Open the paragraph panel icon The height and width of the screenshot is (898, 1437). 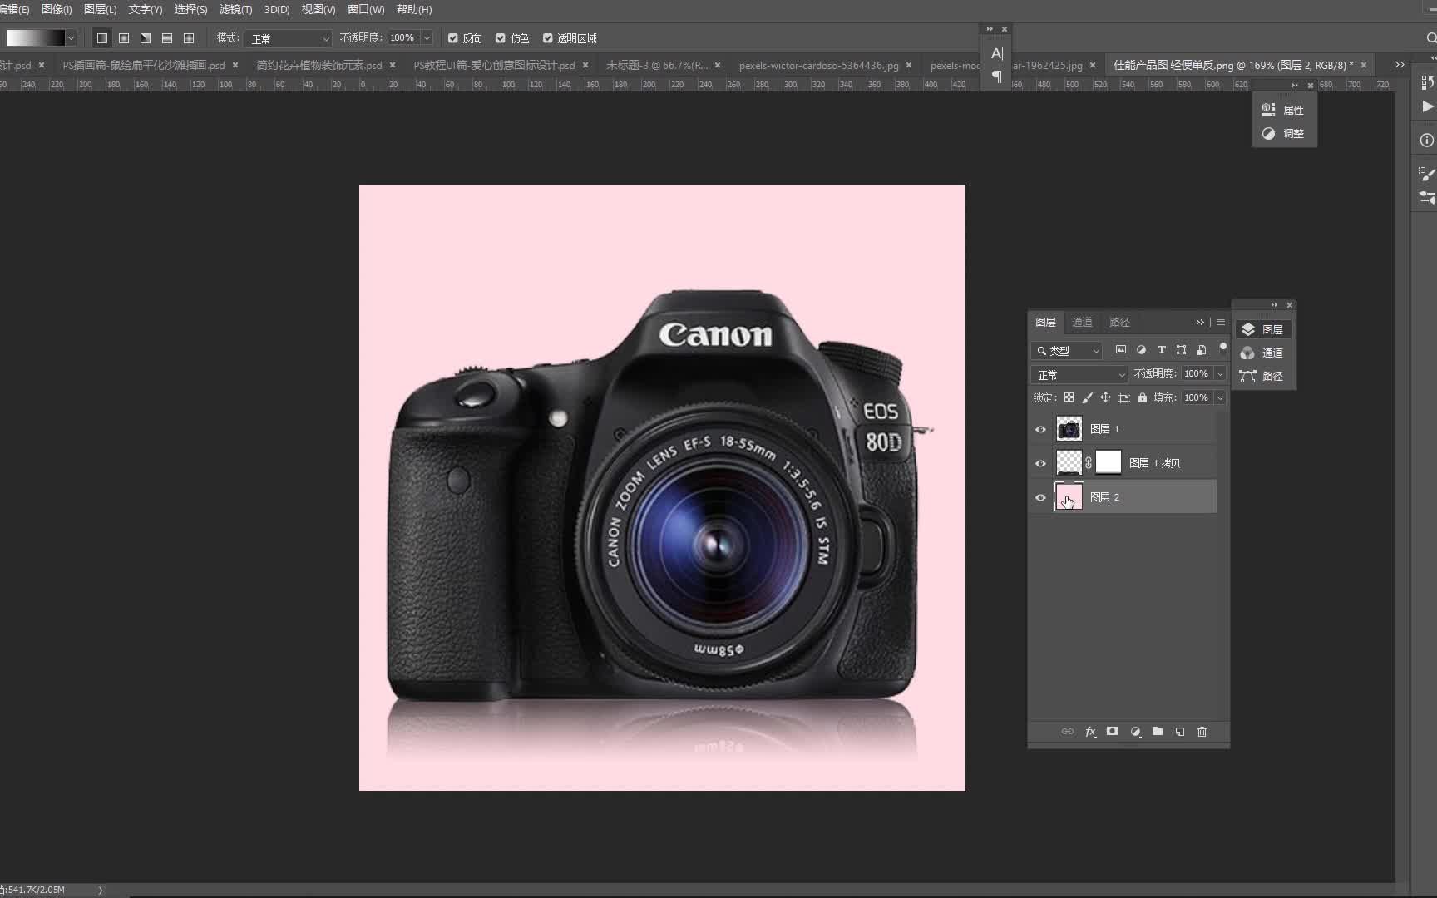[x=997, y=76]
